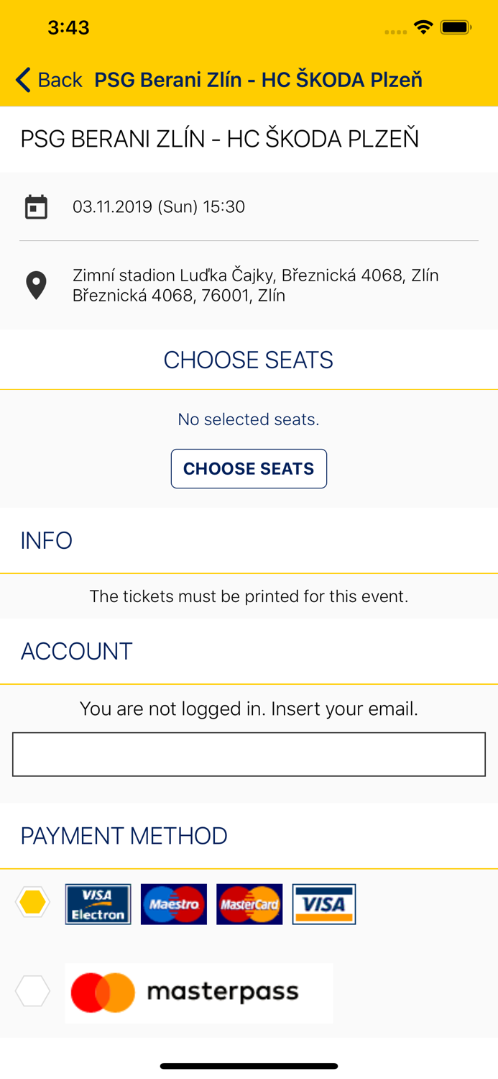The image size is (498, 1079).
Task: Tap the back chevron arrow
Action: coord(23,80)
